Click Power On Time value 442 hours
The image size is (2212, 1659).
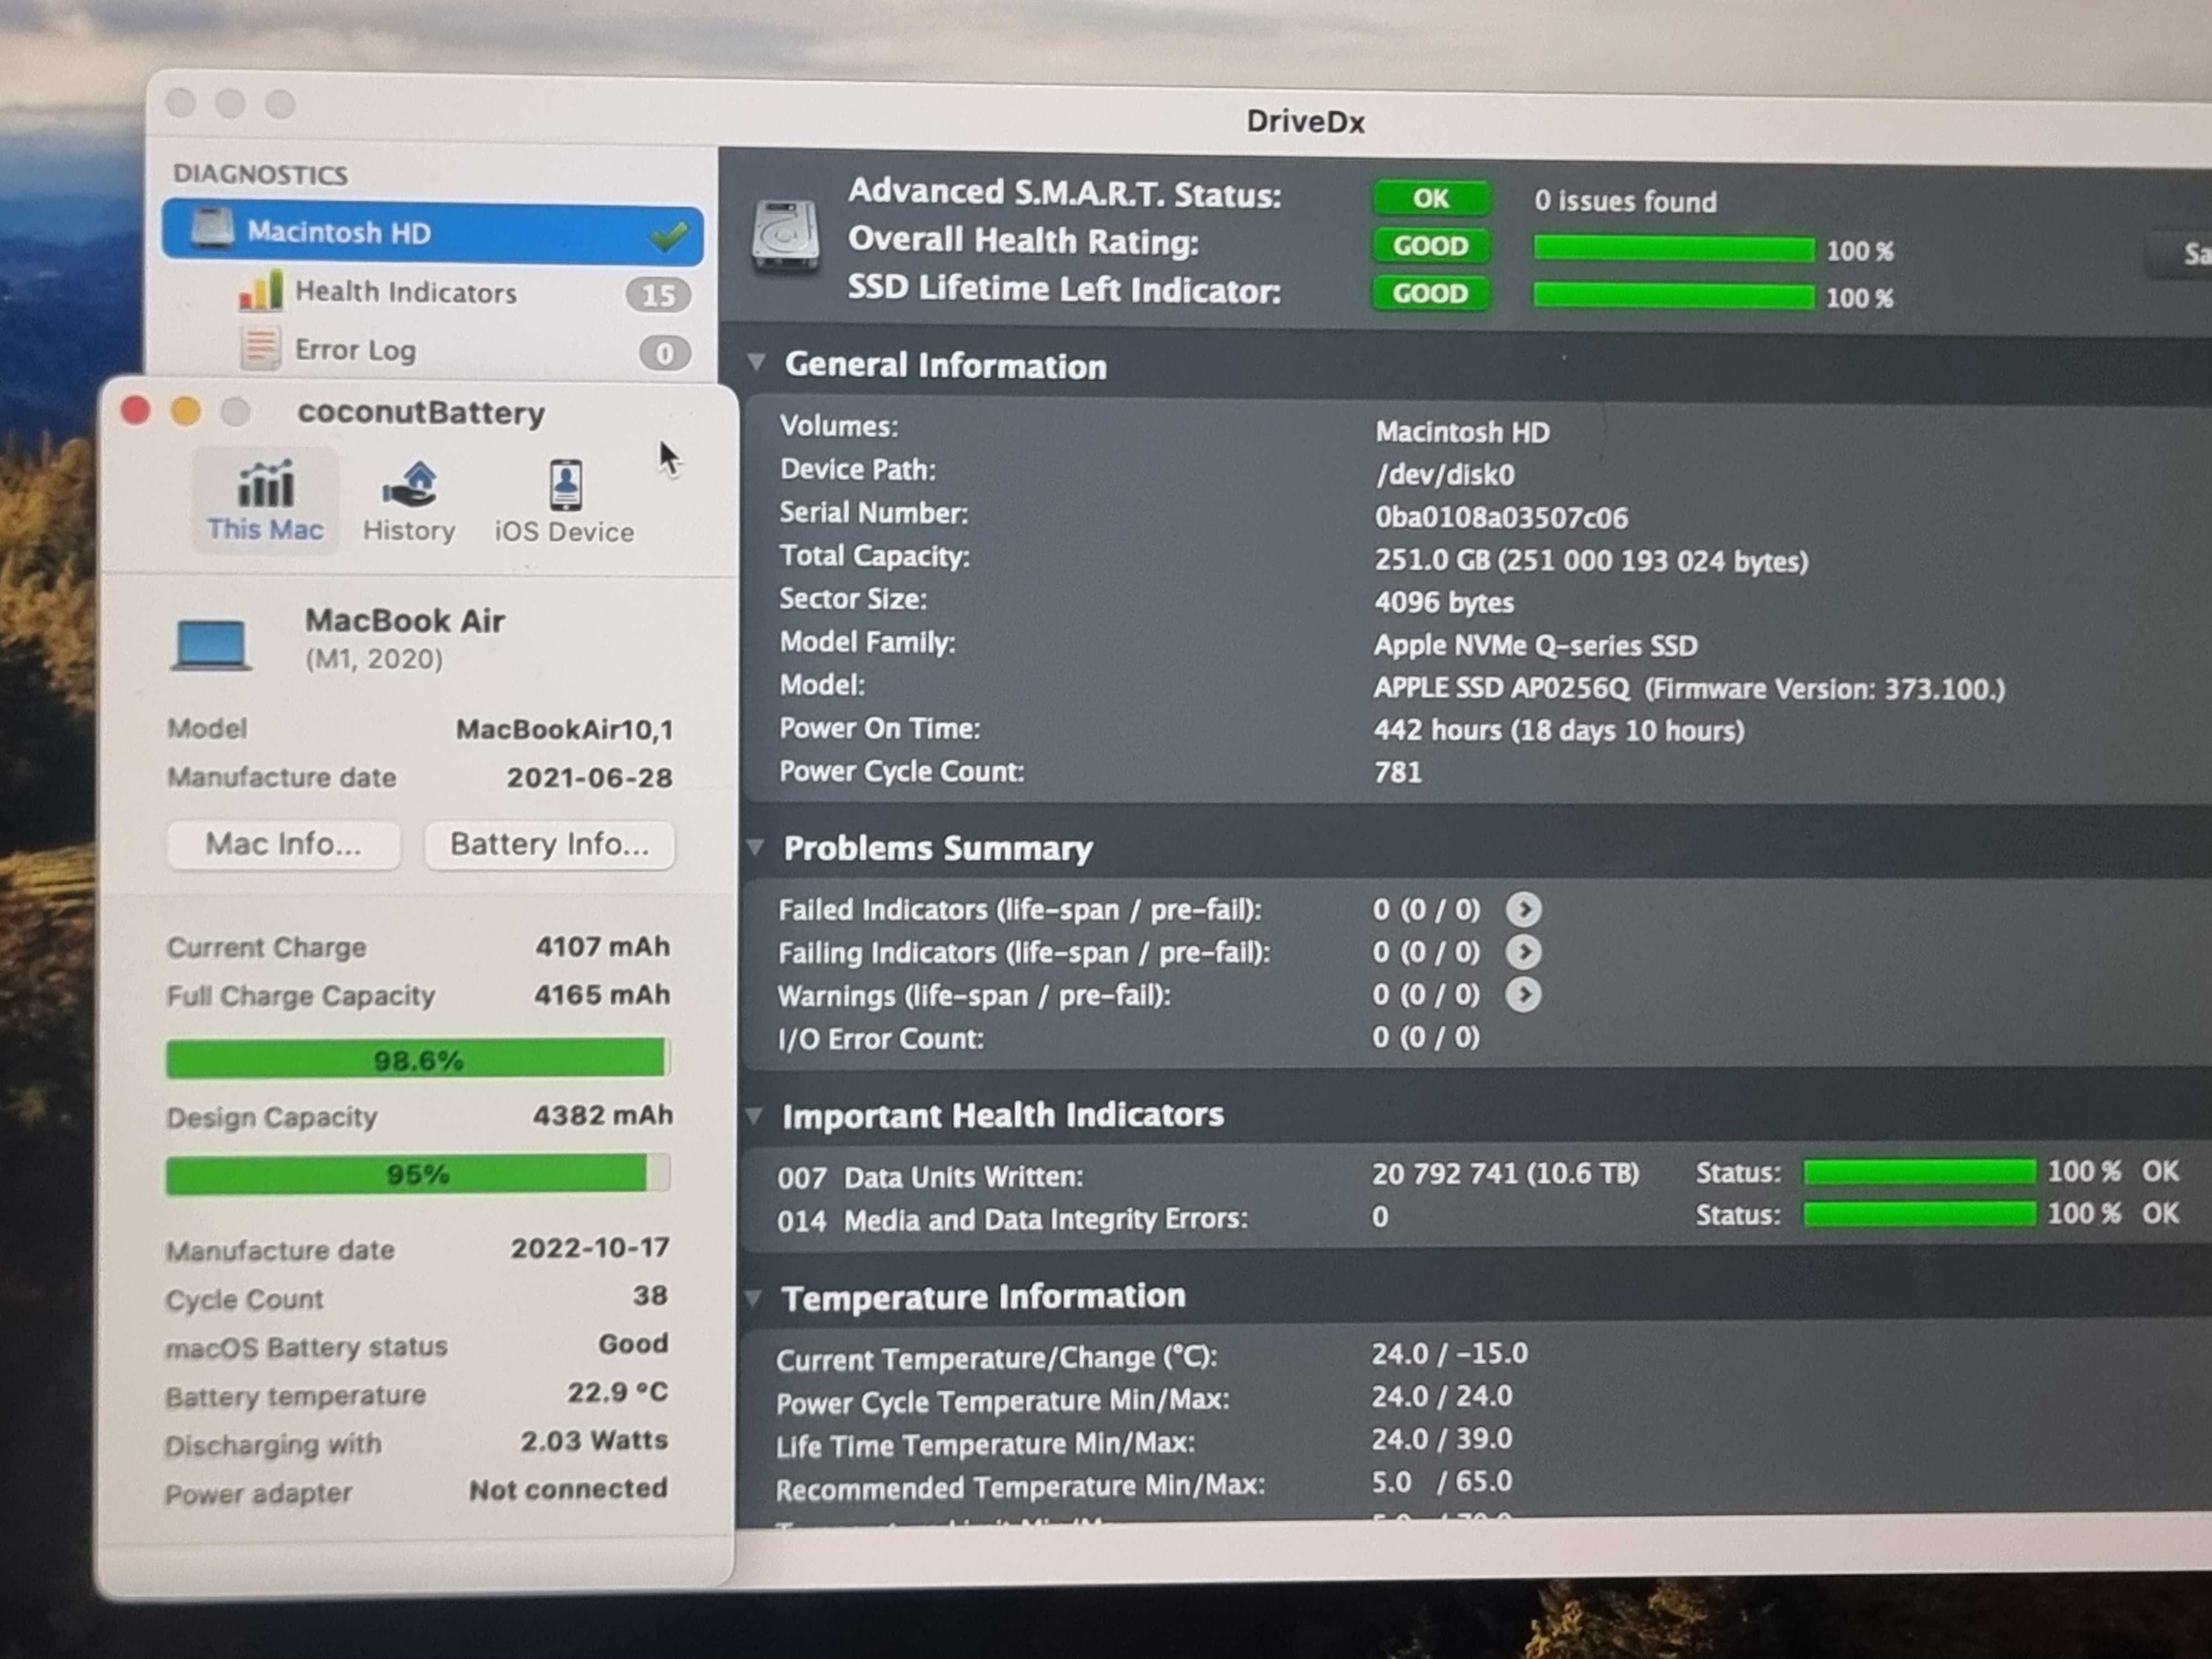tap(1559, 731)
